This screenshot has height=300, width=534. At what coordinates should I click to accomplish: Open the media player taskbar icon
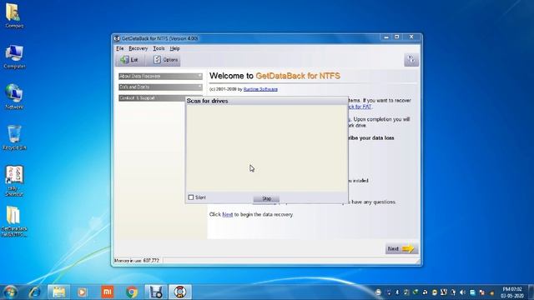point(82,292)
